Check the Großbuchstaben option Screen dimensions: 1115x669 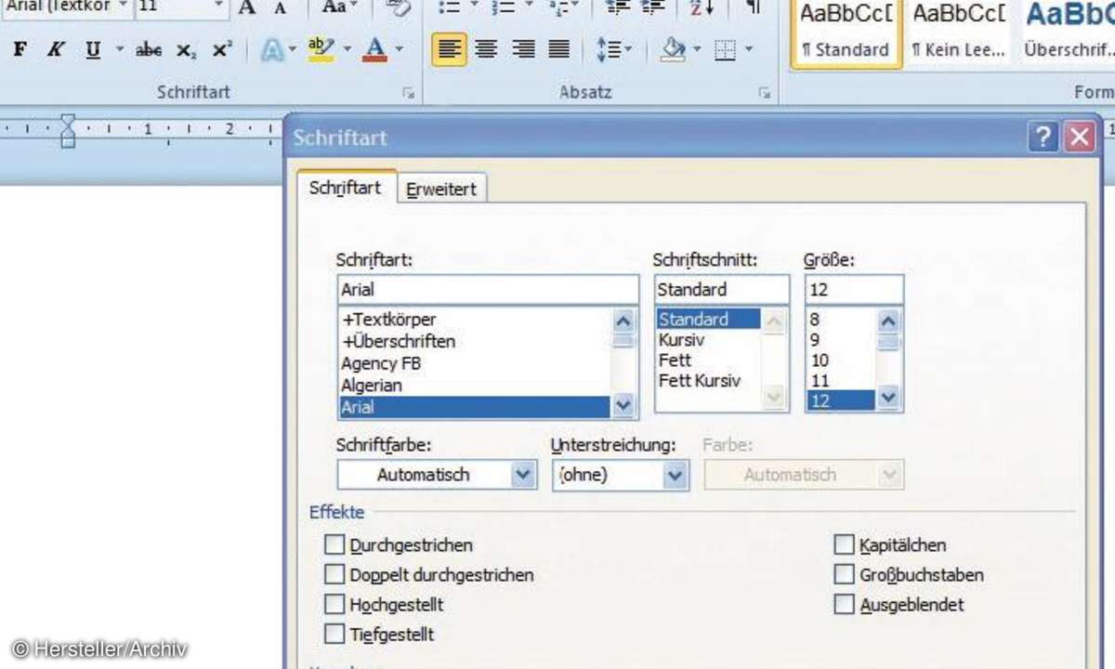point(844,575)
